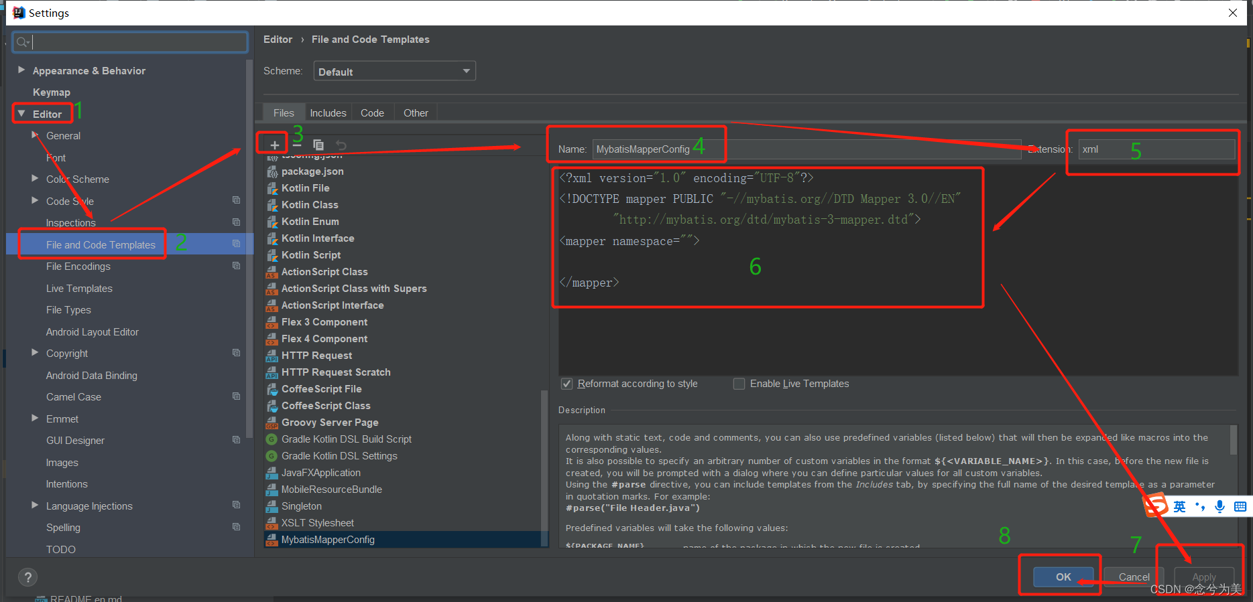Screen dimensions: 1253x602
Task: Enable Live Templates checkbox
Action: click(739, 384)
